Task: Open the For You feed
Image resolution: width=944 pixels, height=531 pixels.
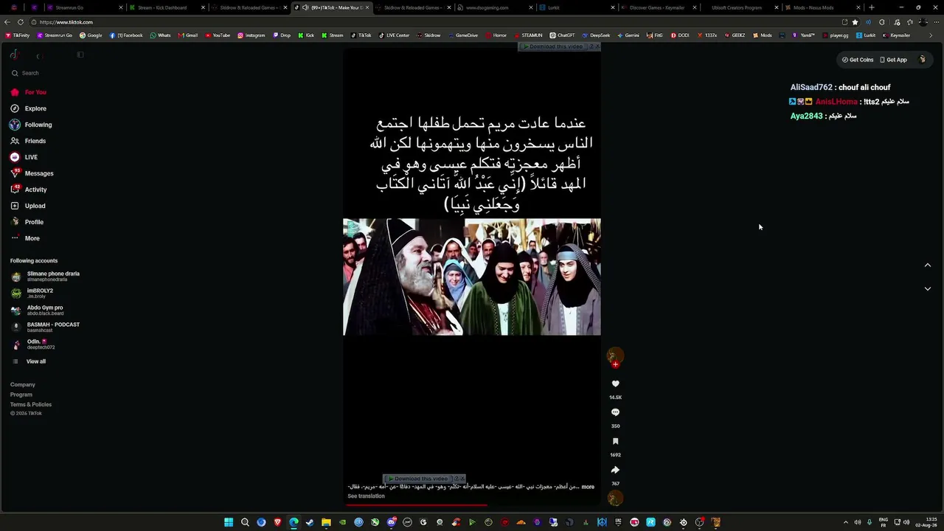Action: (28, 92)
